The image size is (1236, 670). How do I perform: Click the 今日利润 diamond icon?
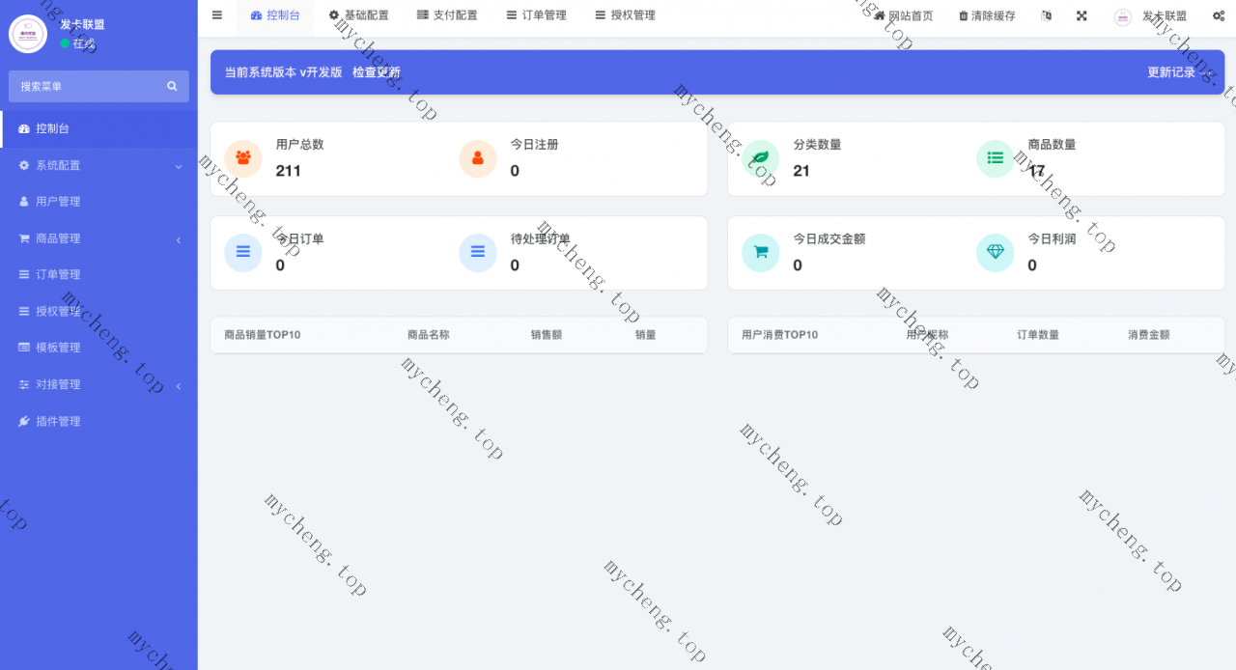click(996, 252)
